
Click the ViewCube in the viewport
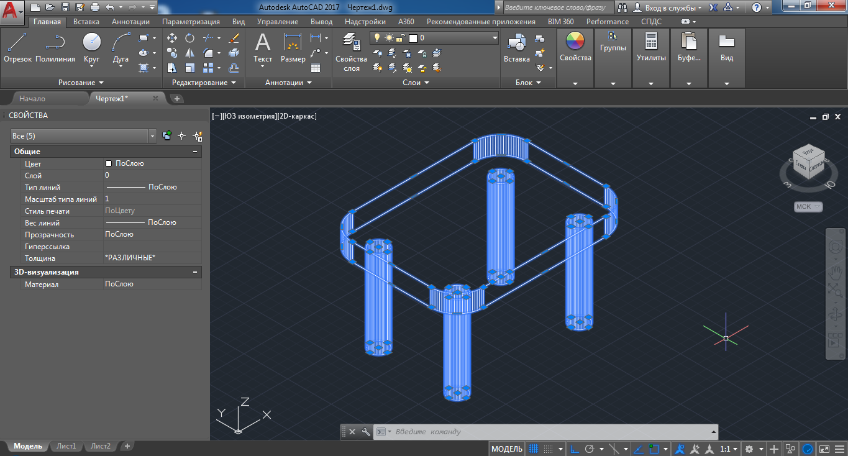click(x=808, y=163)
